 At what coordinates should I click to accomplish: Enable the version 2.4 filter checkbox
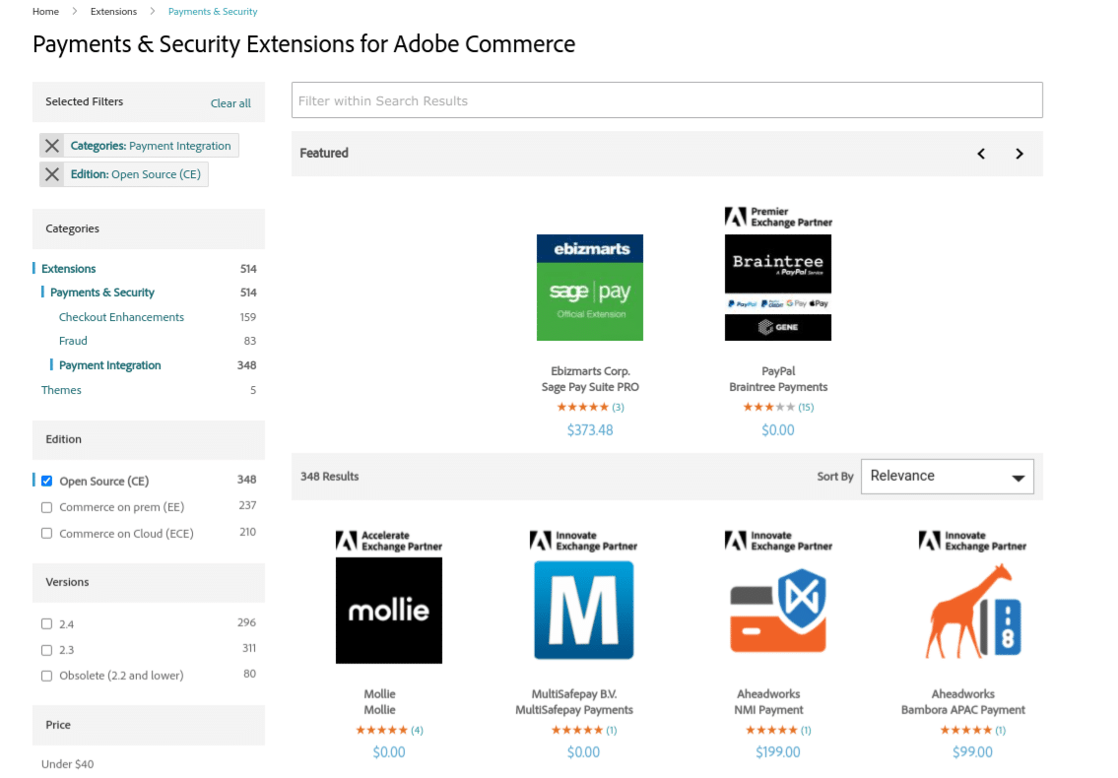coord(46,624)
